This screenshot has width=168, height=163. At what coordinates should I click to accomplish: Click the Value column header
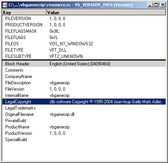click(x=106, y=12)
